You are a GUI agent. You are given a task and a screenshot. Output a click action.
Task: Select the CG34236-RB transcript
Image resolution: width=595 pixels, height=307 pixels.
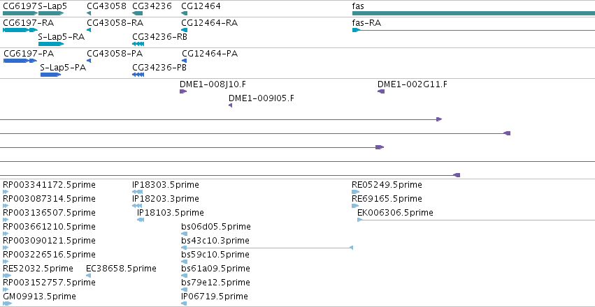(x=138, y=44)
